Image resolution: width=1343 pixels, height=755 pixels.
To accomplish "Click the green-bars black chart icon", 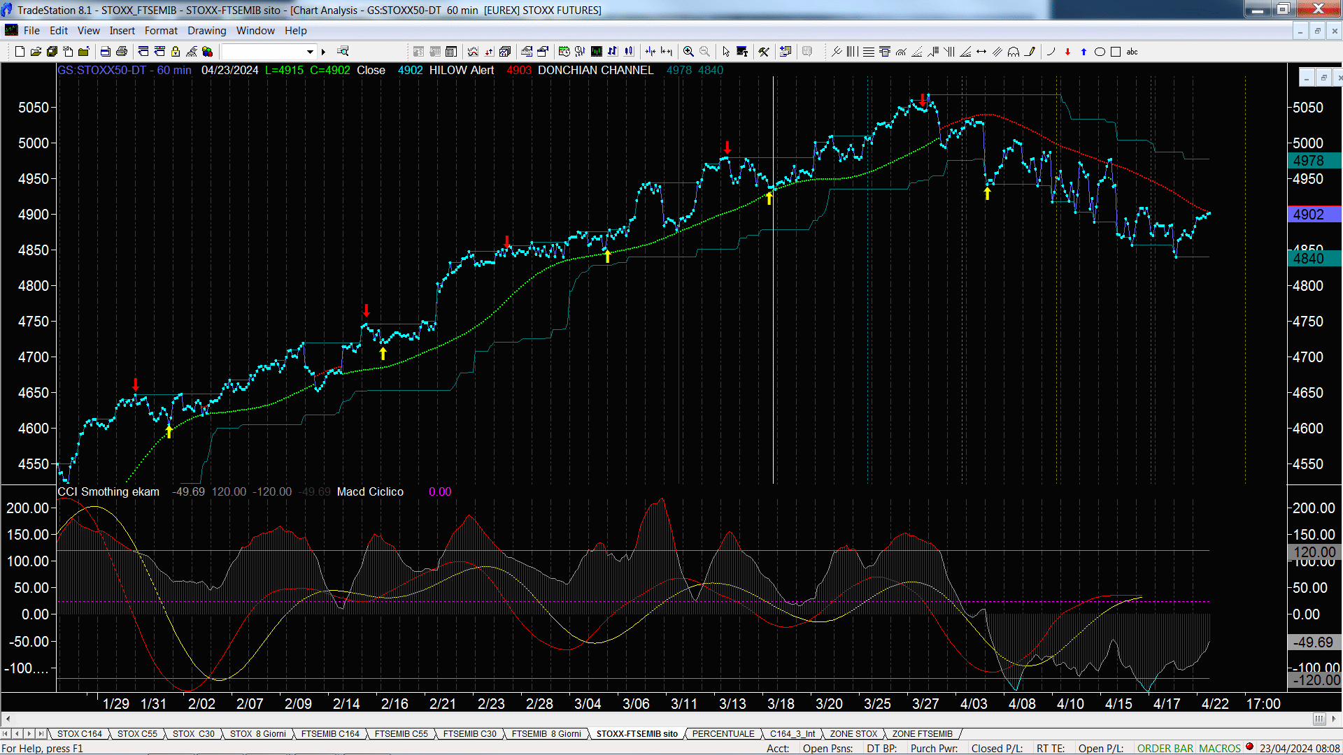I will pos(597,52).
